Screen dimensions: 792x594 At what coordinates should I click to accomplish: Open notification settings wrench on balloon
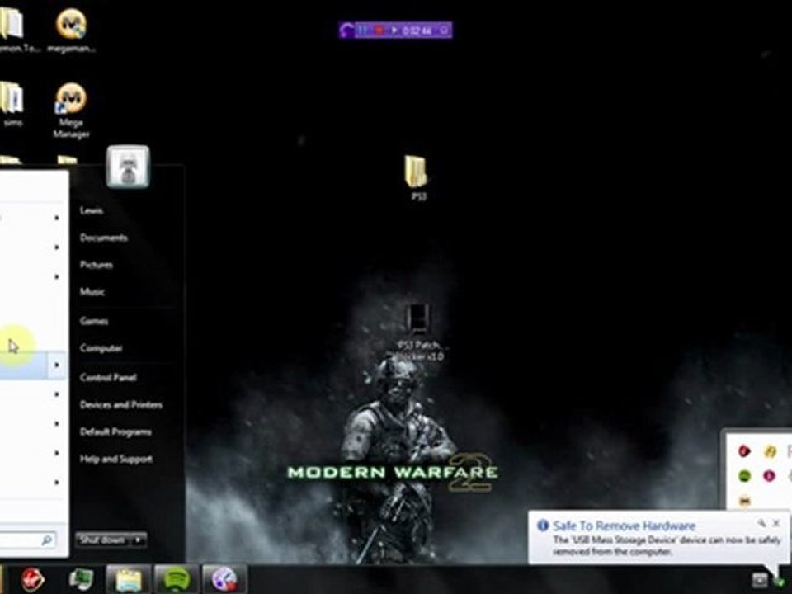point(761,523)
